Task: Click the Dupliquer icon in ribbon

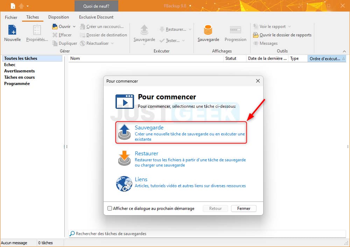Action: pos(55,43)
